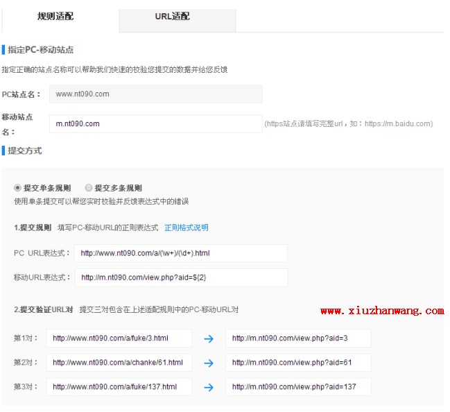Viewport: 450px width, 412px height.
Task: Open the URL适配 tab
Action: 172,16
